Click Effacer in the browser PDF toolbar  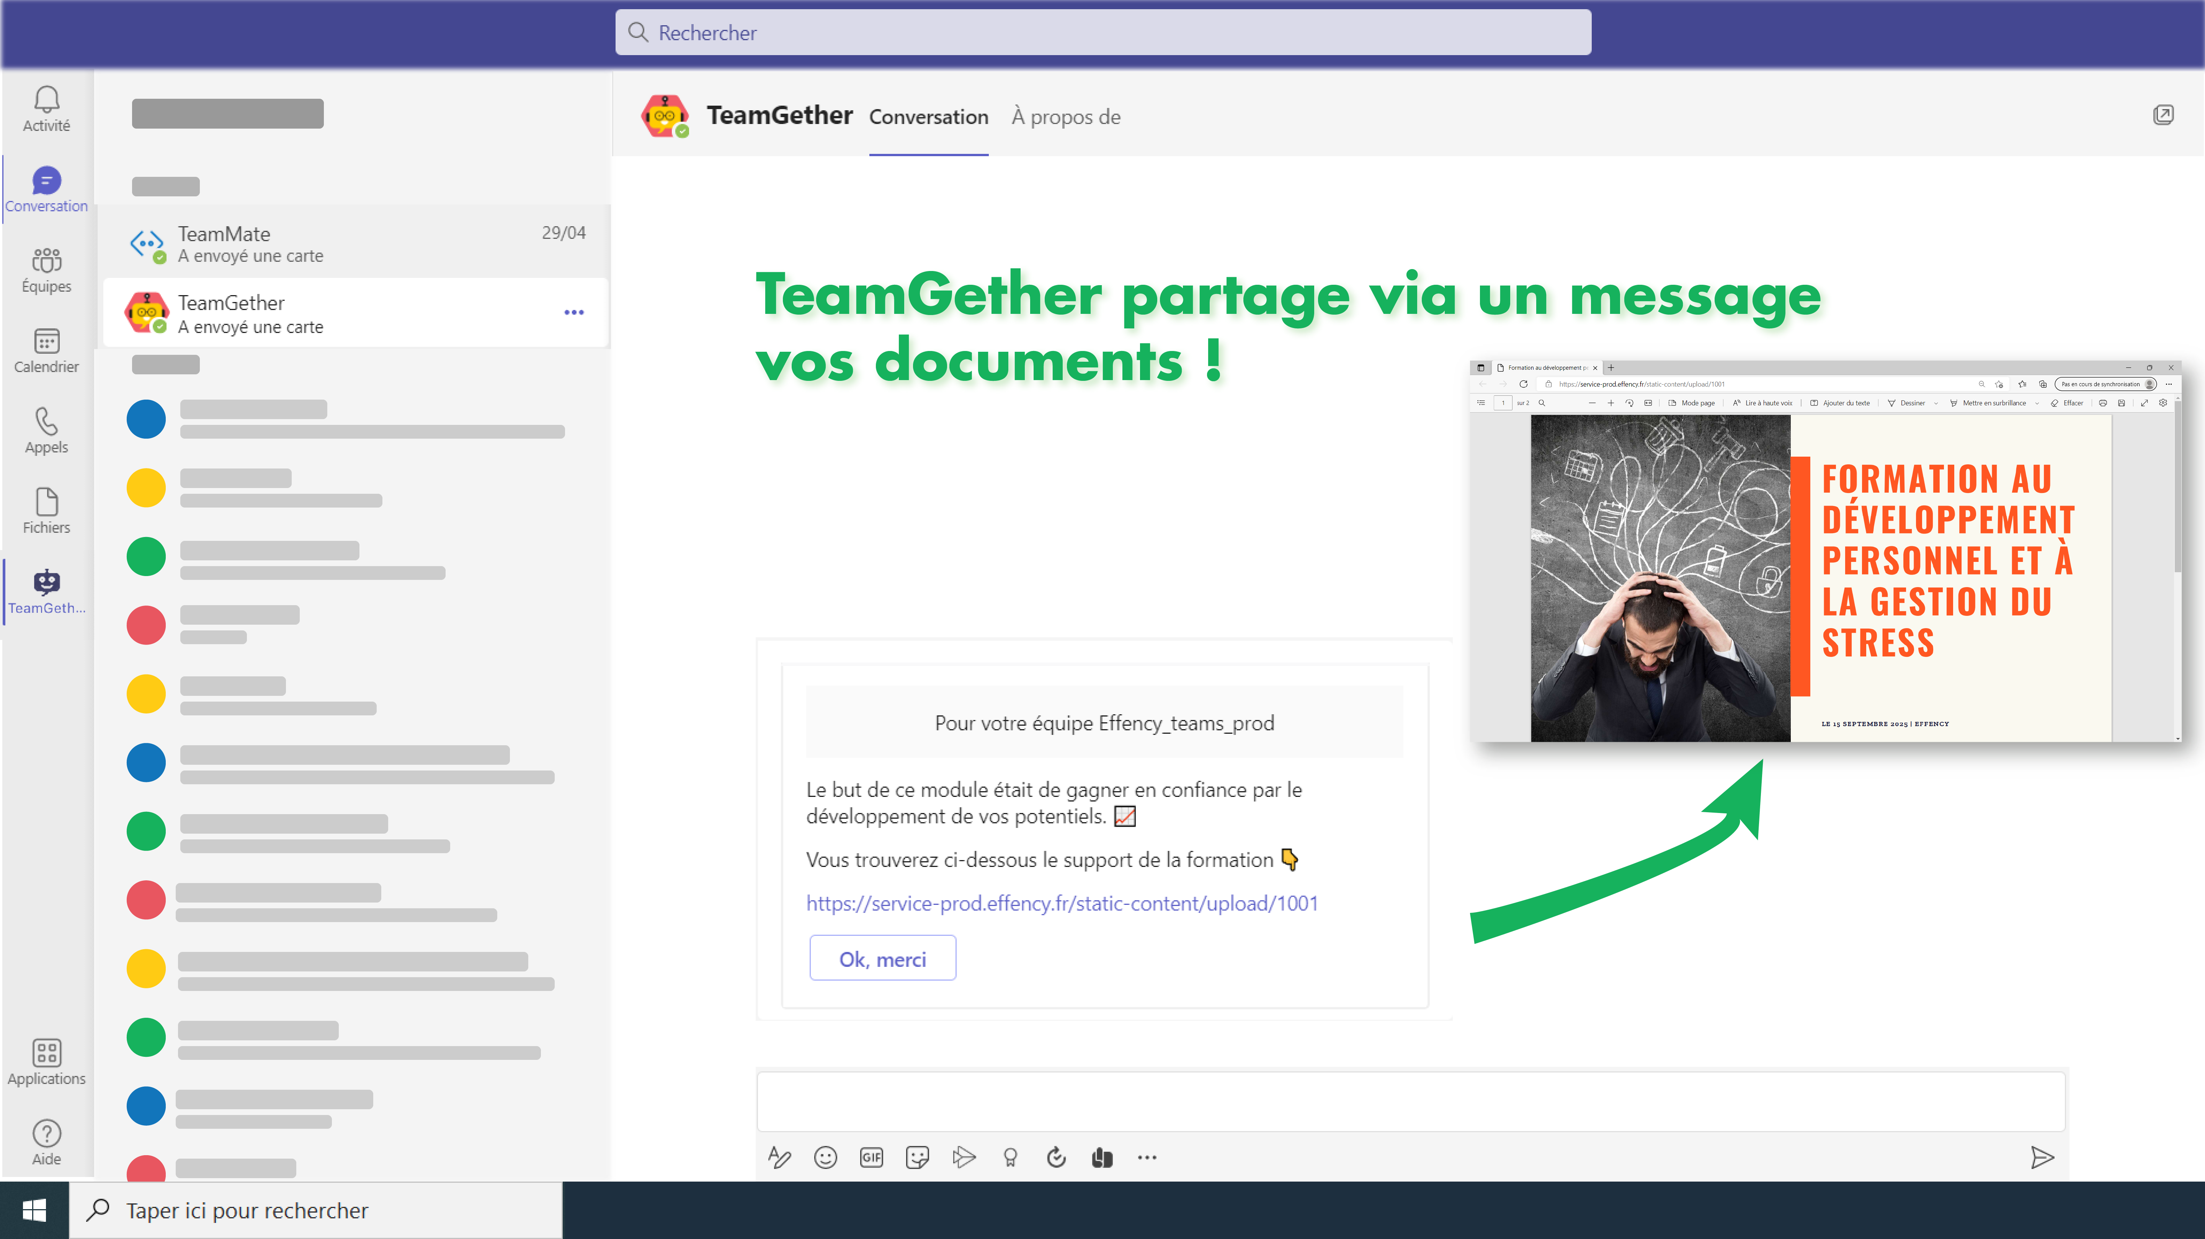(x=2067, y=403)
